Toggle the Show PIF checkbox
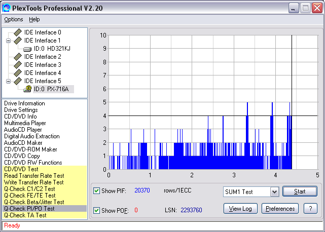325x232 pixels. [96, 190]
